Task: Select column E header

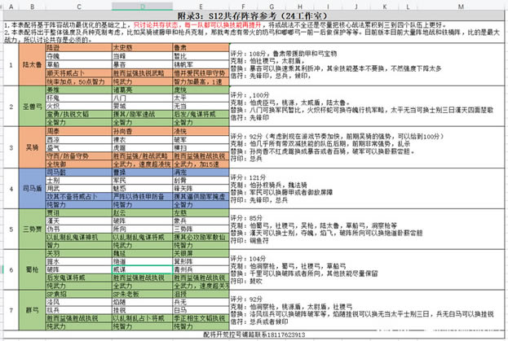Action: coord(199,7)
